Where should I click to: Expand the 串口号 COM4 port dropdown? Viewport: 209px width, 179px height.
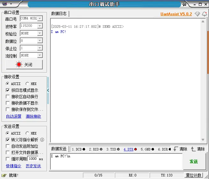click(x=40, y=19)
